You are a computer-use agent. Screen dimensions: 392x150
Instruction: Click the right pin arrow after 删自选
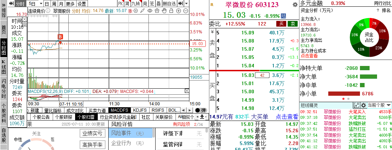click(181, 4)
